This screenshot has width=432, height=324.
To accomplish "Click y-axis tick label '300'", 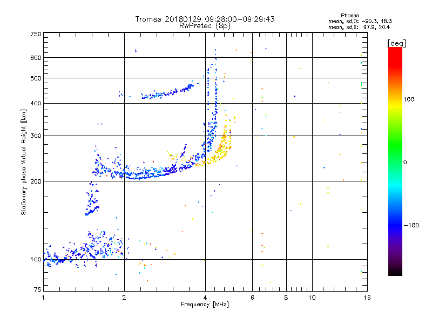I will tap(36, 136).
